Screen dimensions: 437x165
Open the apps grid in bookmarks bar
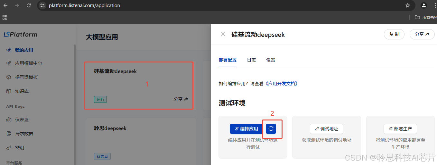pyautogui.click(x=5, y=17)
